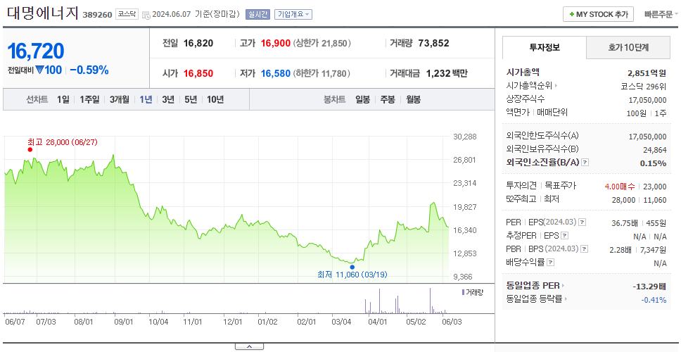Viewport: 681px width, 352px height.
Task: Click help icon next to 배당수익률
Action: pyautogui.click(x=551, y=263)
